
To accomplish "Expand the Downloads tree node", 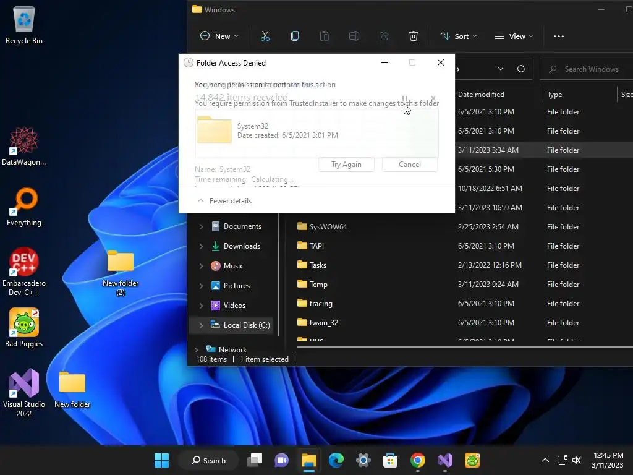I will pos(201,246).
